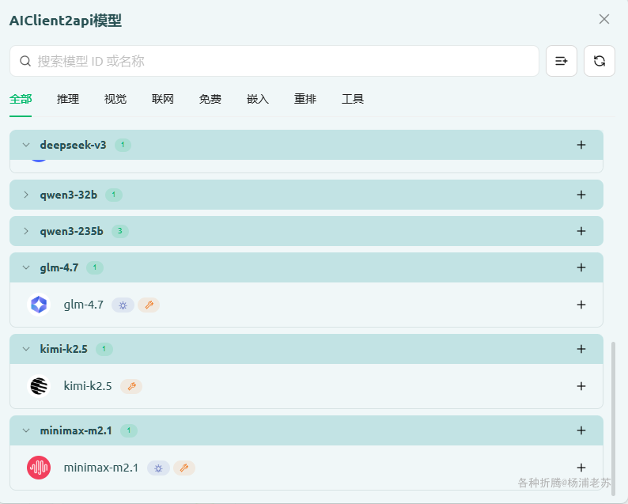Collapse the kimi-k2.5 group
This screenshot has height=504, width=628.
26,349
